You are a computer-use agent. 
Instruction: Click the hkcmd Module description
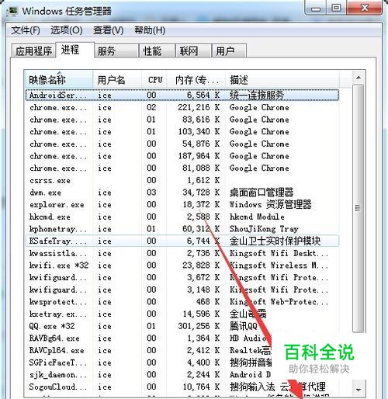click(x=257, y=217)
